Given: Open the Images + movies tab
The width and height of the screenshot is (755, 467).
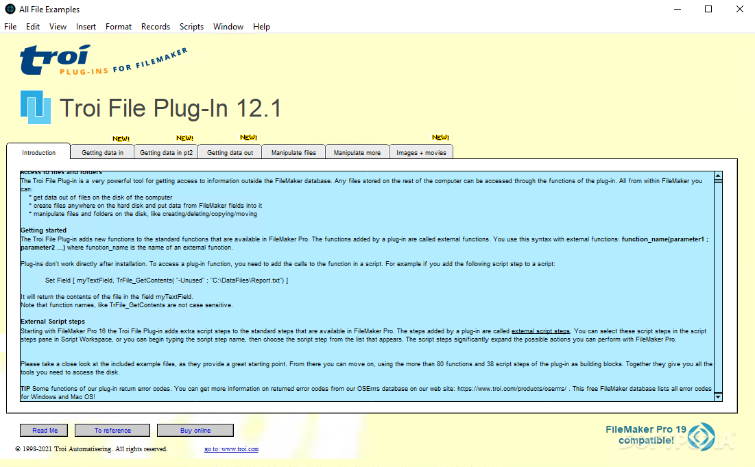Looking at the screenshot, I should tap(421, 152).
